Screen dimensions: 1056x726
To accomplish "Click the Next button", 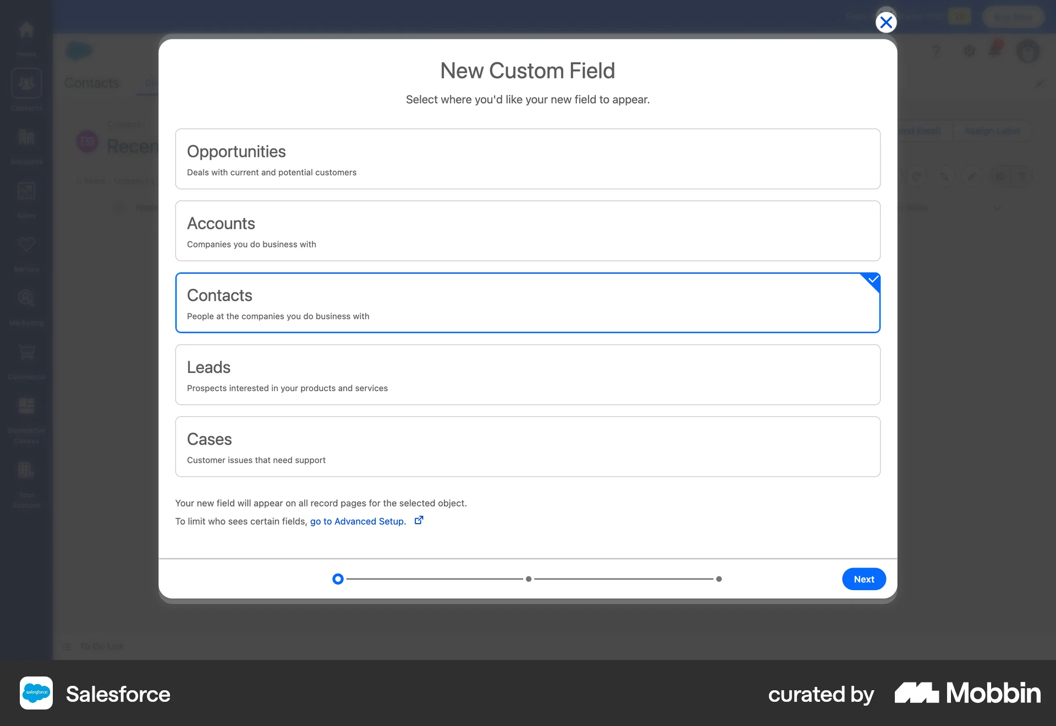I will 863,579.
